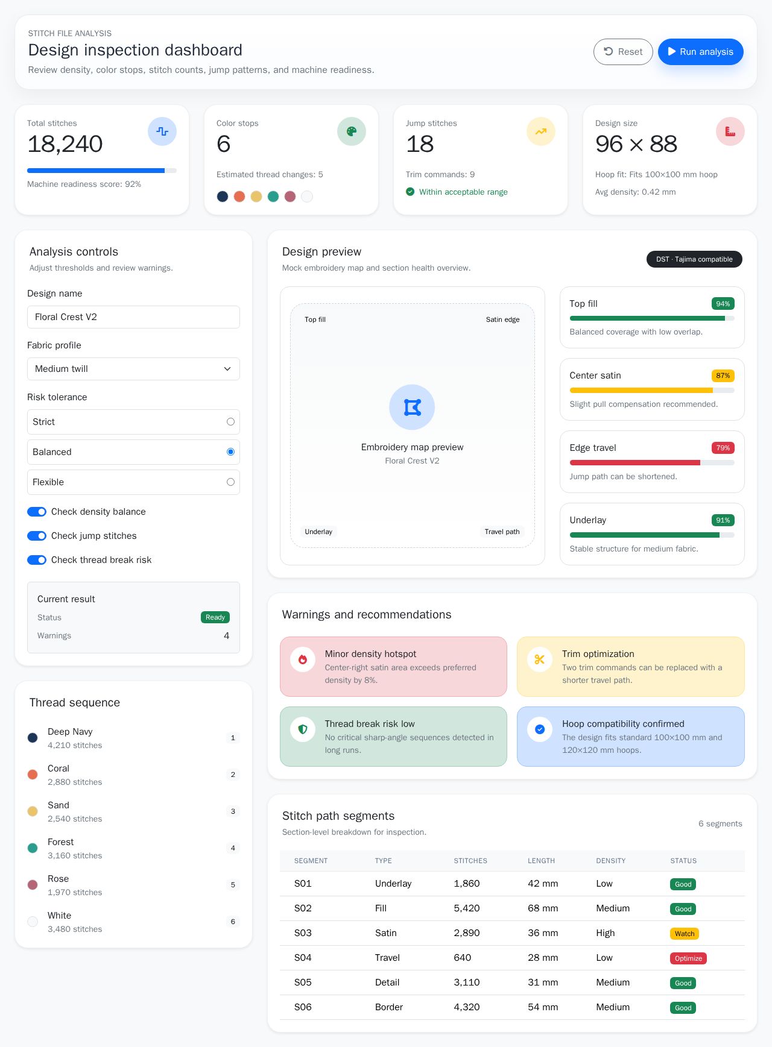This screenshot has width=772, height=1047.
Task: Start Run analysis
Action: 701,52
